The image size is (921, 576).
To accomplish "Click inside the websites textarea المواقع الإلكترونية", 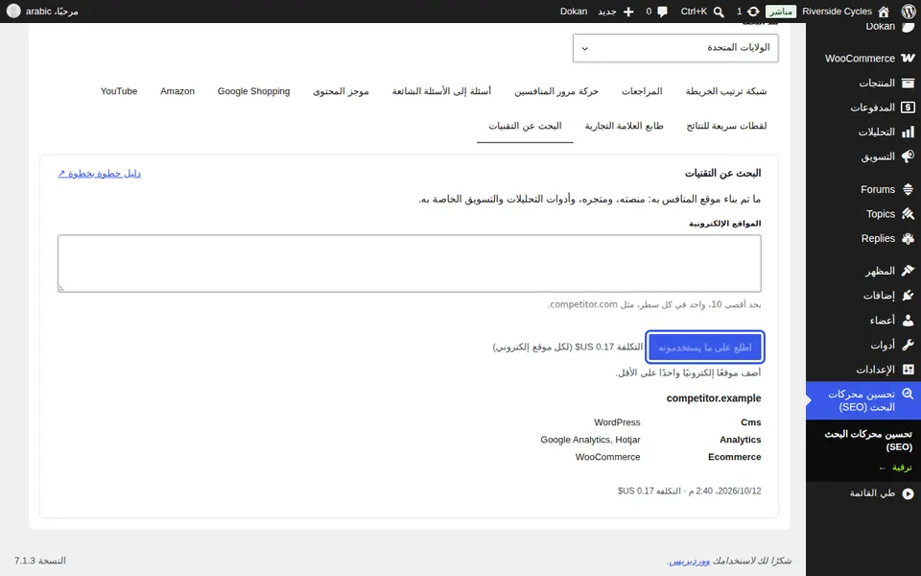I will click(410, 263).
